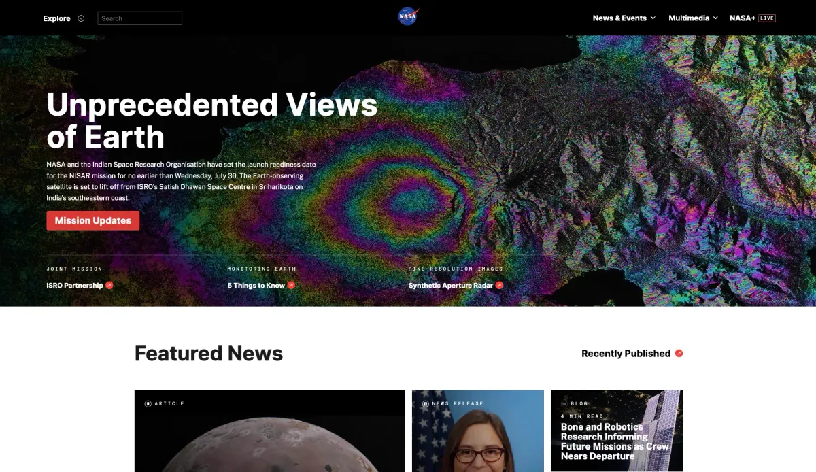This screenshot has height=472, width=816.
Task: Open the Explore menu
Action: [x=56, y=18]
